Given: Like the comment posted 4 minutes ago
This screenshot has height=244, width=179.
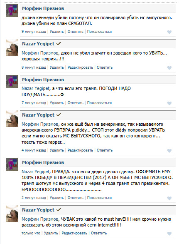Looking at the screenshot, I should (x=169, y=151).
